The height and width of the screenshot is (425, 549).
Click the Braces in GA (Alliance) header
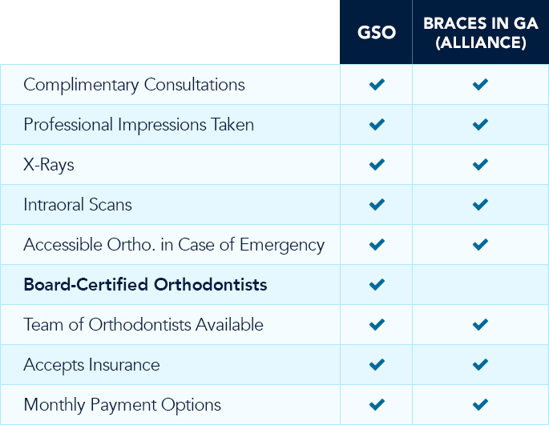coord(481,33)
